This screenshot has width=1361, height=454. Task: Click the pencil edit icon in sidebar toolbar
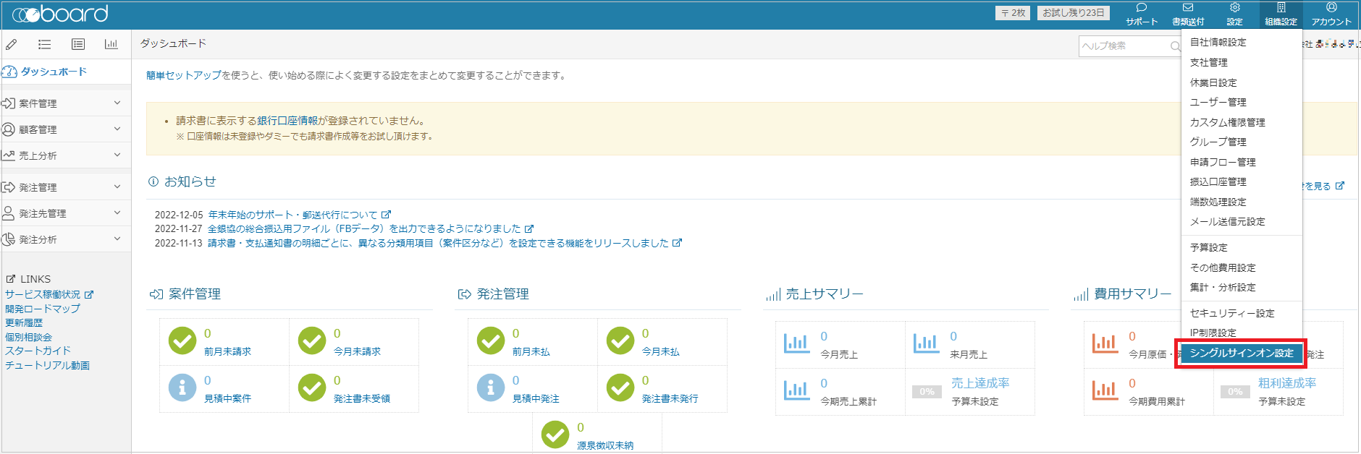12,44
